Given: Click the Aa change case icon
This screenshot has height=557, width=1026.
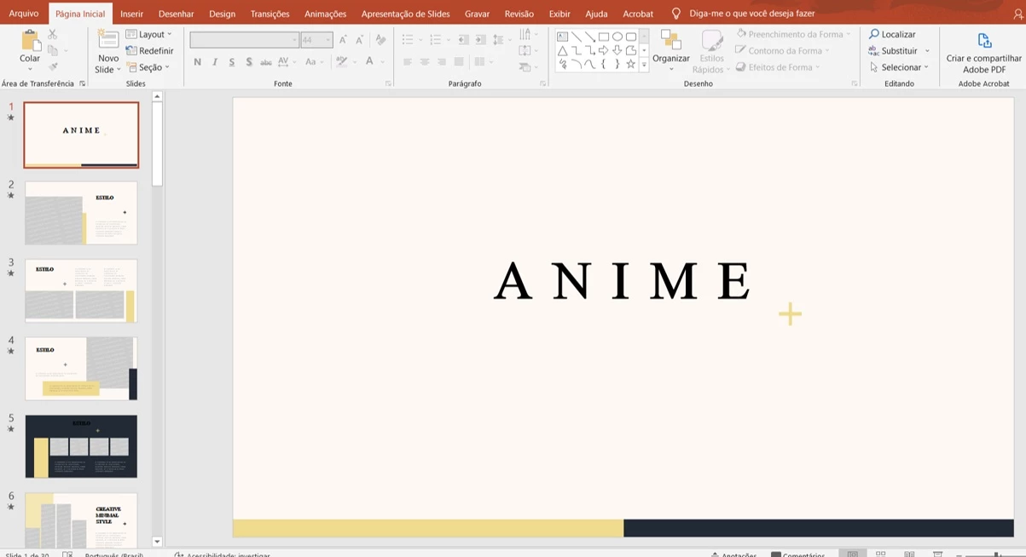Looking at the screenshot, I should [x=312, y=61].
